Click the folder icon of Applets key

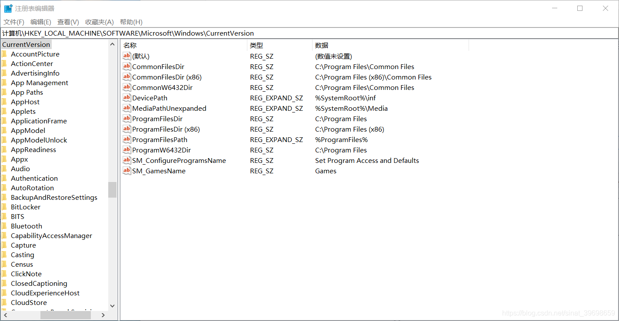(4, 111)
